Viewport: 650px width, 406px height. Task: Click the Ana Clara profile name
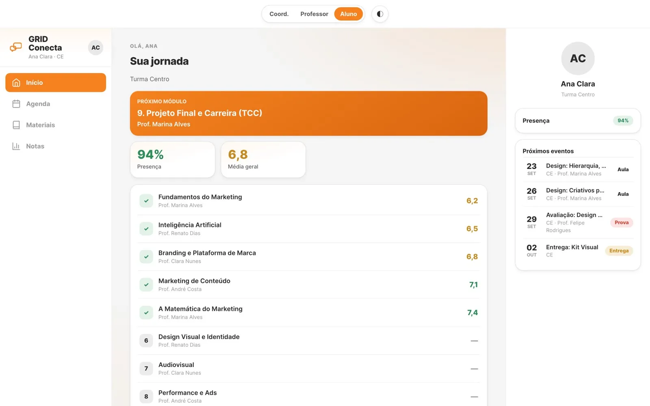click(578, 84)
